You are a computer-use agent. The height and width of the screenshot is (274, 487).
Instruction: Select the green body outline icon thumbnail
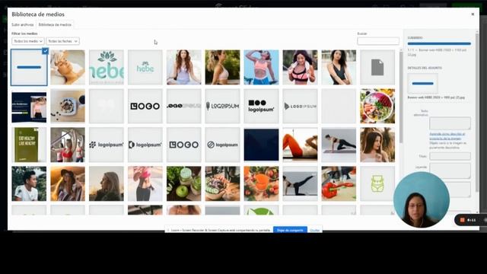click(377, 183)
